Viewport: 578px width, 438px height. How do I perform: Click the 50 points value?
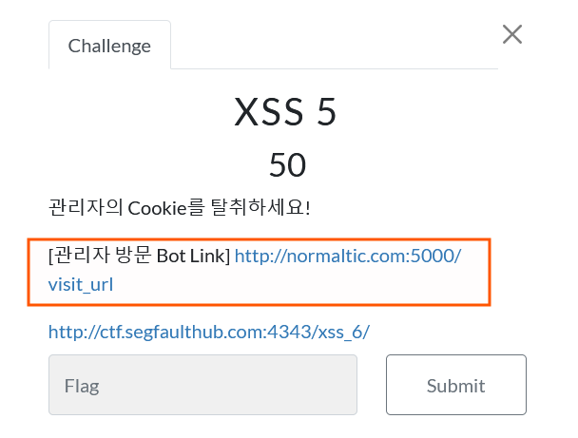click(x=287, y=165)
